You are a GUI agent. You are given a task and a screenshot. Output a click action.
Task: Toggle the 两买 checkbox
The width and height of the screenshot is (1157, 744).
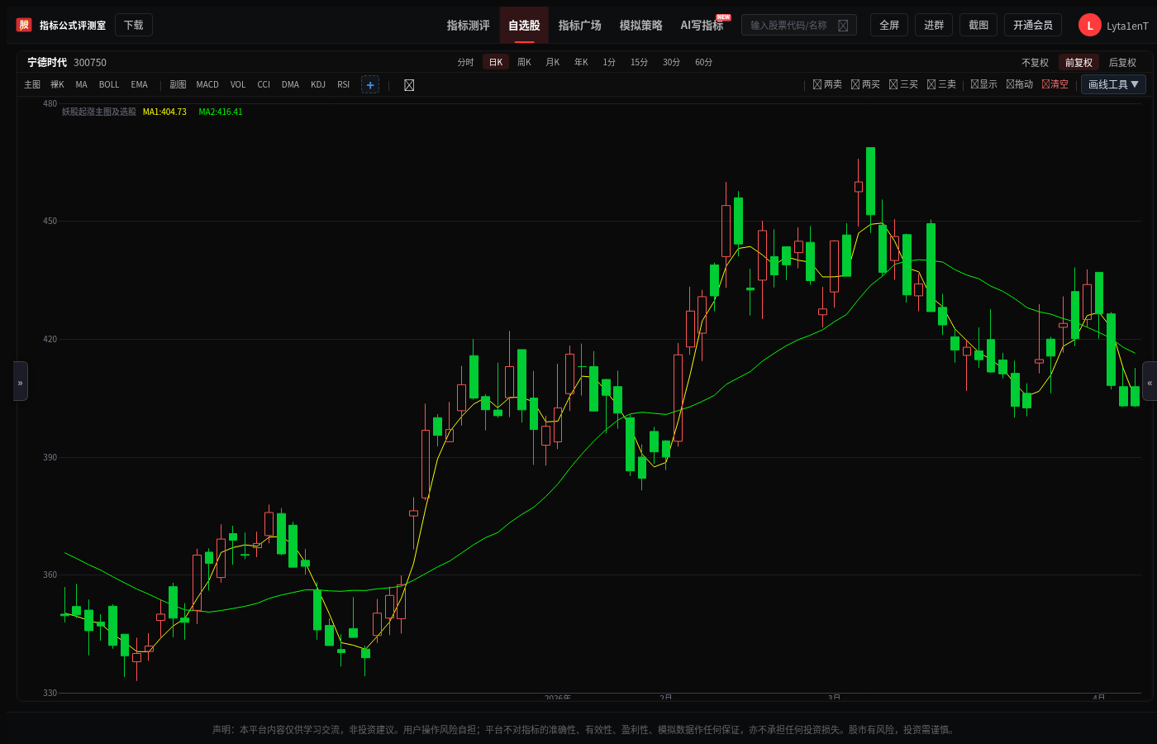pyautogui.click(x=865, y=84)
